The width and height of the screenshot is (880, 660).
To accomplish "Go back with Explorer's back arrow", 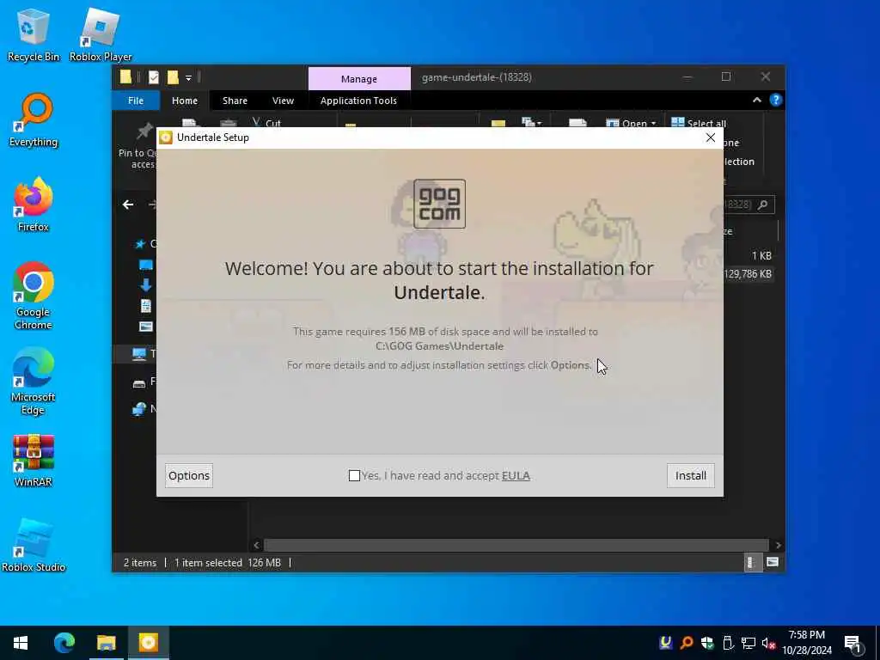I will pos(128,205).
